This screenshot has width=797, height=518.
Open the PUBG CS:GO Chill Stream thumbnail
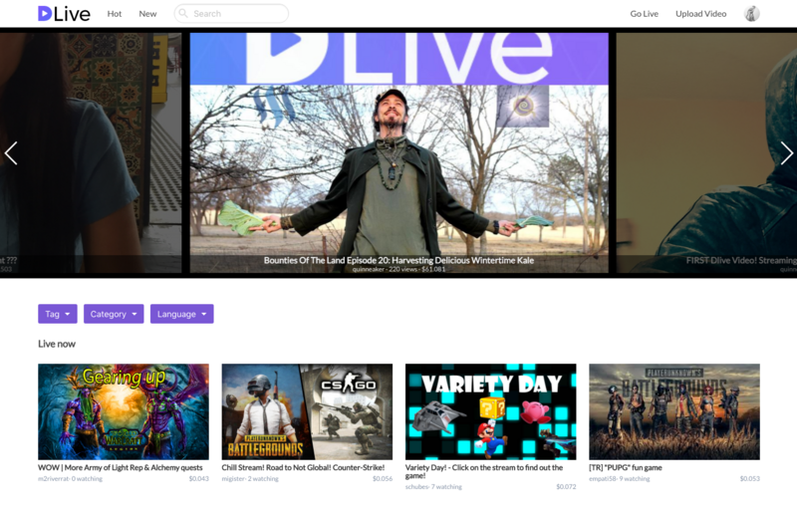[x=307, y=411]
